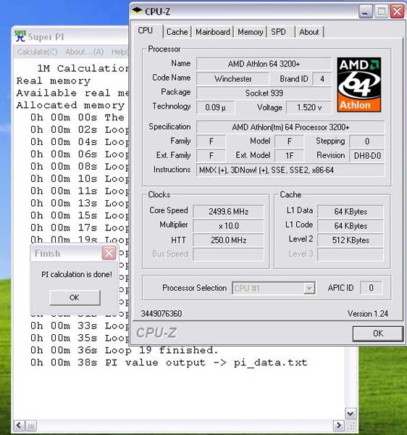
Task: Select the Memory tab in CPU-Z
Action: pyautogui.click(x=250, y=32)
